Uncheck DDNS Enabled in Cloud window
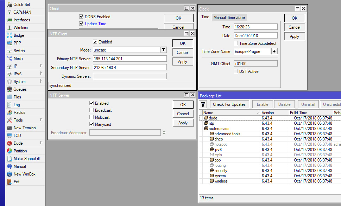Screen dimensions: 341x206 82,17
